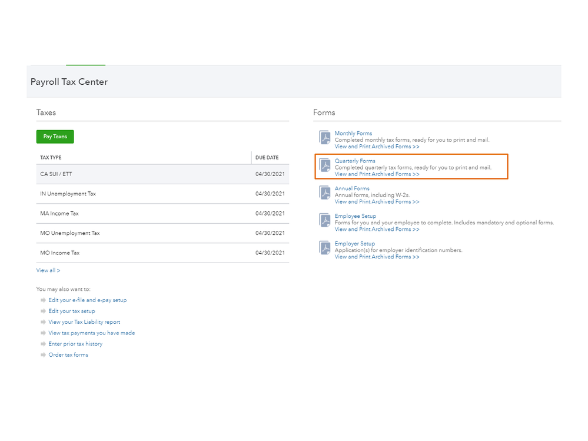Click the Monthly Forms PDF icon
Viewport: 588px width, 441px height.
tap(325, 138)
